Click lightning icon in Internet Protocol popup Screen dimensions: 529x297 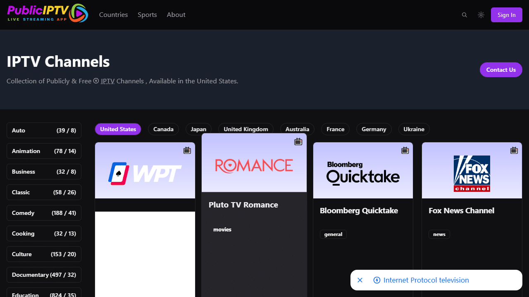(x=376, y=280)
